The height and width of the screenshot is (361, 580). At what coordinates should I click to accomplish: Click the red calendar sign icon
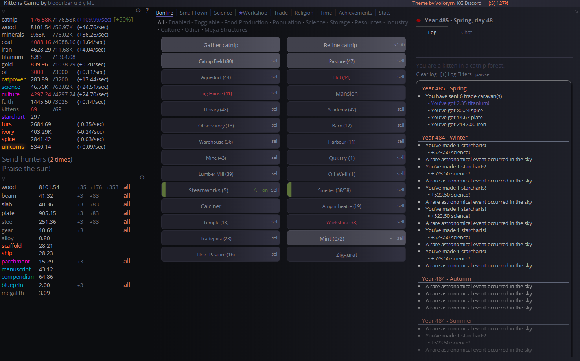419,20
